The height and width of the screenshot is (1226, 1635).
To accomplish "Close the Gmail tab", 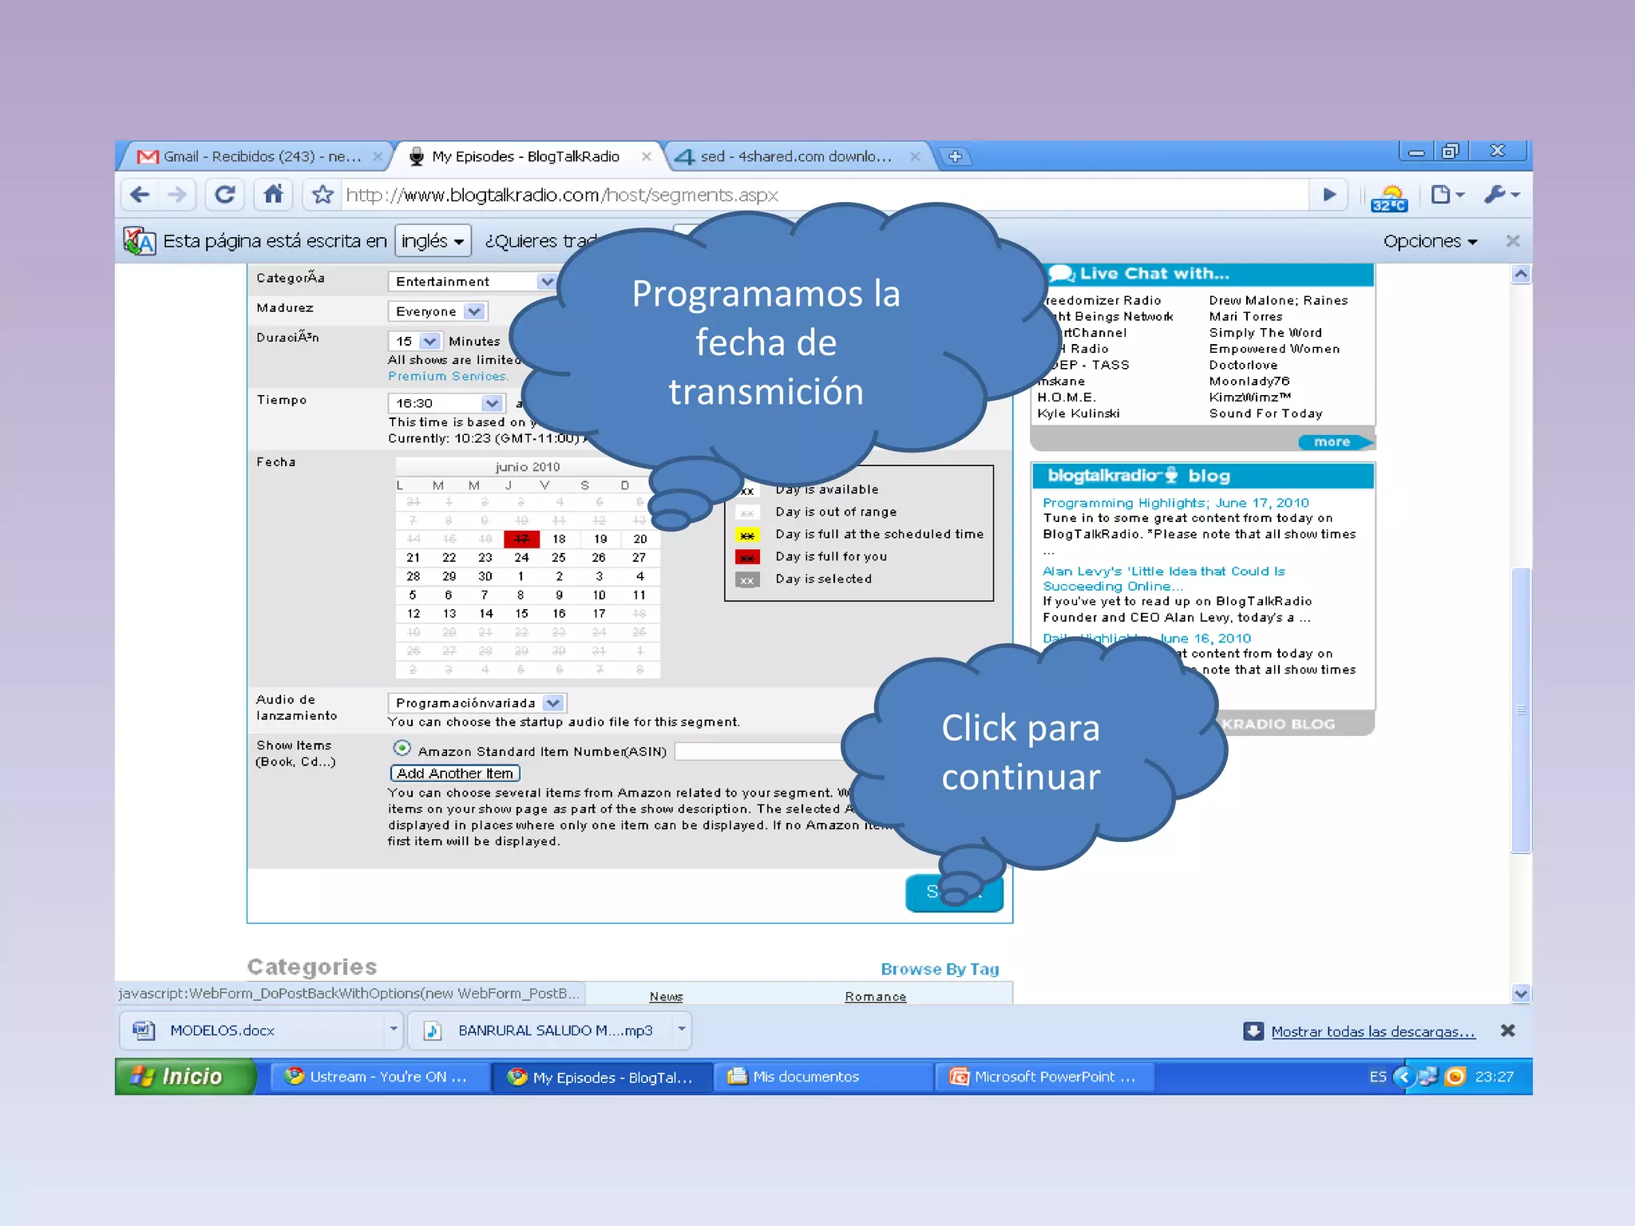I will [x=378, y=156].
